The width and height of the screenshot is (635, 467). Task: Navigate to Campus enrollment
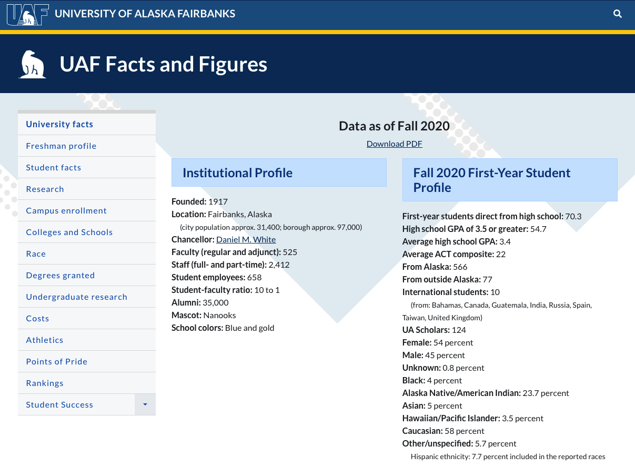click(x=66, y=210)
